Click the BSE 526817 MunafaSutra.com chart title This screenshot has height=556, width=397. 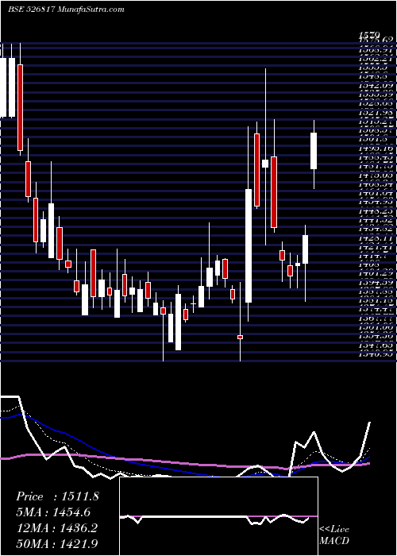[x=66, y=10]
